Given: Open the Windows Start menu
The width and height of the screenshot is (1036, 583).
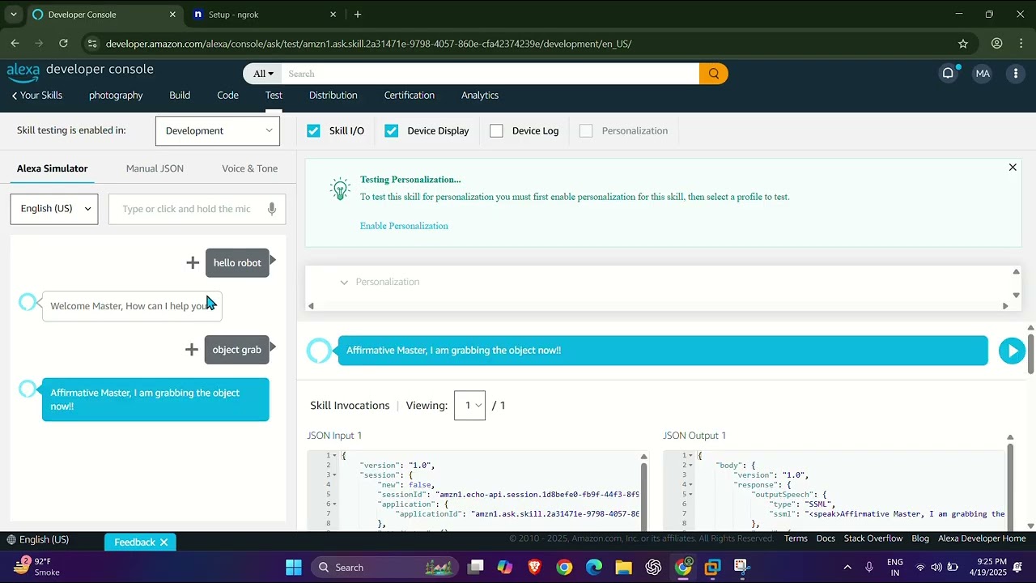Looking at the screenshot, I should (x=293, y=568).
